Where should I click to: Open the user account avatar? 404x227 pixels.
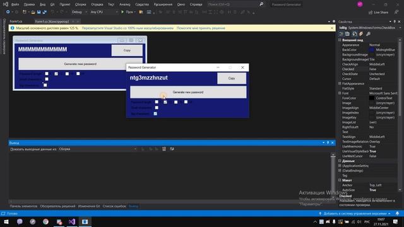[360, 4]
